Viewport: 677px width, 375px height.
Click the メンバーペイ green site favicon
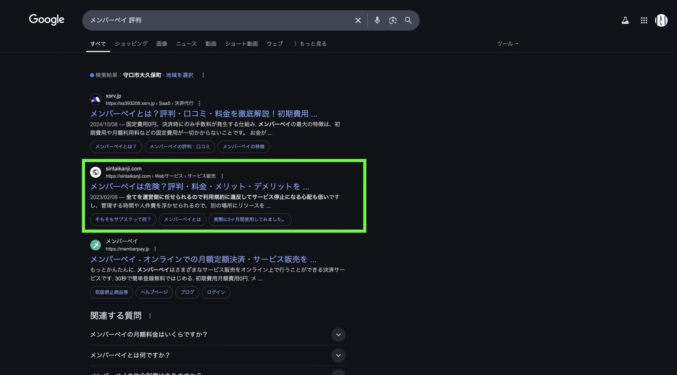click(95, 245)
